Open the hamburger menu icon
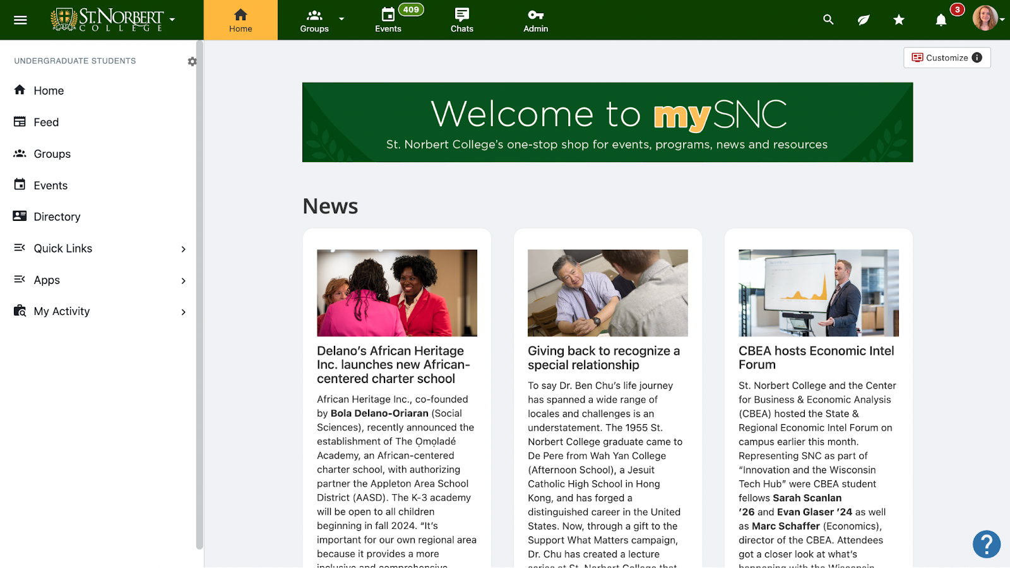Viewport: 1010px width, 568px height. point(20,20)
